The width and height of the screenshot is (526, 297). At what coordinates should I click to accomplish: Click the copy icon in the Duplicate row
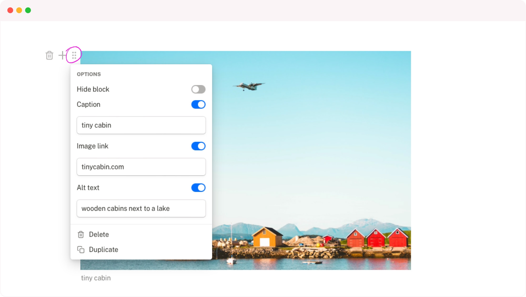(x=81, y=250)
